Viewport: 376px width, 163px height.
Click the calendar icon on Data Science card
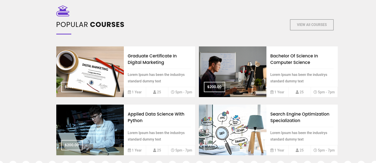point(129,150)
